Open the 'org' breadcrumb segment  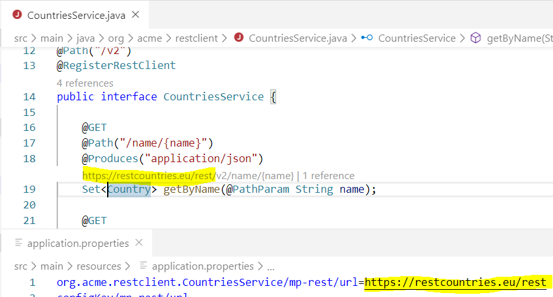point(116,38)
